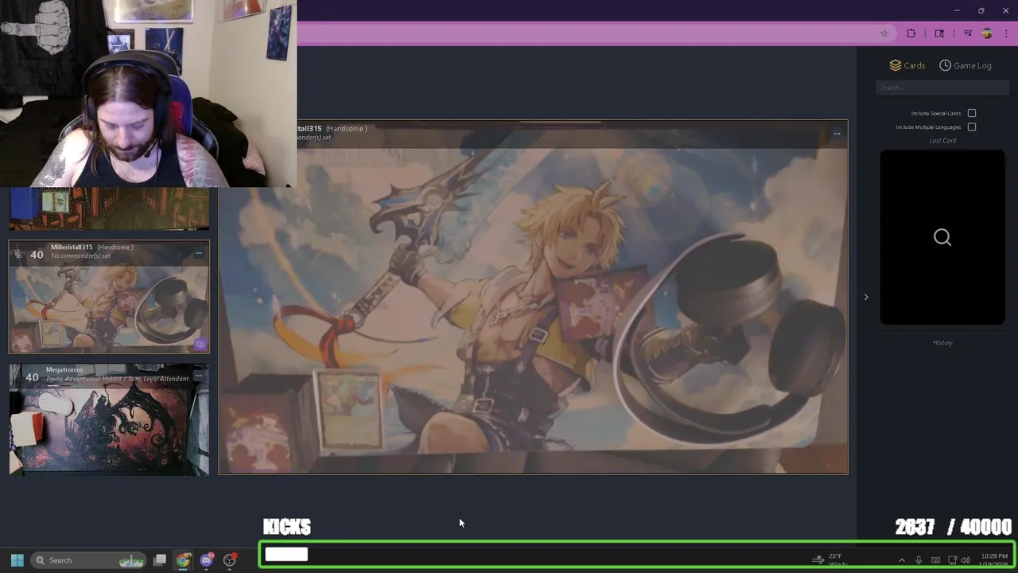1018x573 pixels.
Task: Show hidden system tray icons
Action: click(x=901, y=560)
